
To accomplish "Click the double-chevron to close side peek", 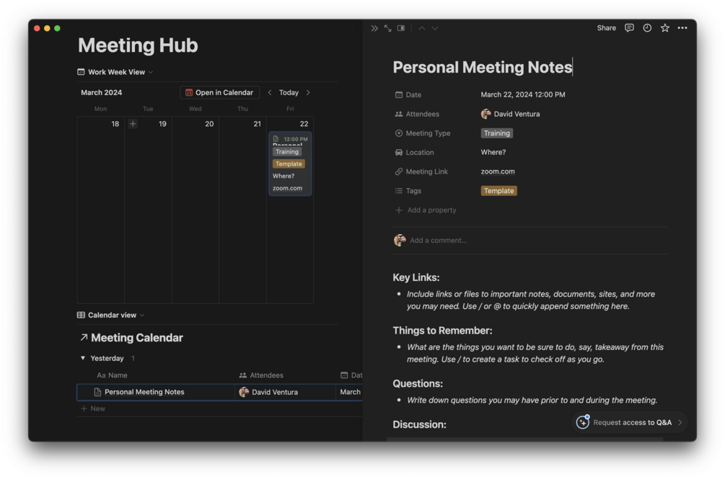I will coord(374,27).
